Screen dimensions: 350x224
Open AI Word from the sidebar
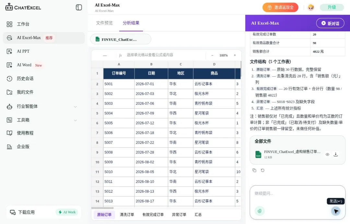(x=44, y=65)
